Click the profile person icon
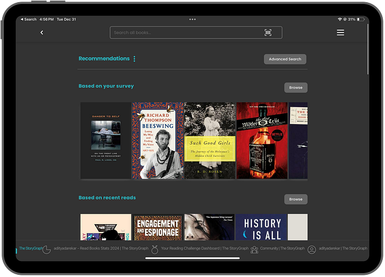 pyautogui.click(x=312, y=250)
